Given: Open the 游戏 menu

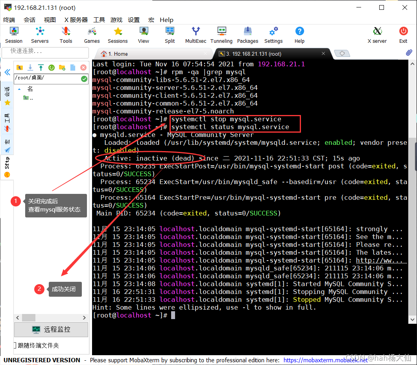Looking at the screenshot, I should point(116,20).
